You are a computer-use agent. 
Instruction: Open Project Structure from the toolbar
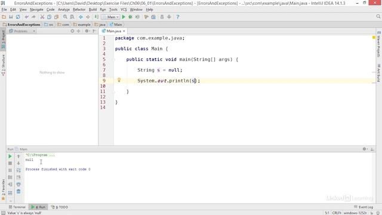pos(153,17)
